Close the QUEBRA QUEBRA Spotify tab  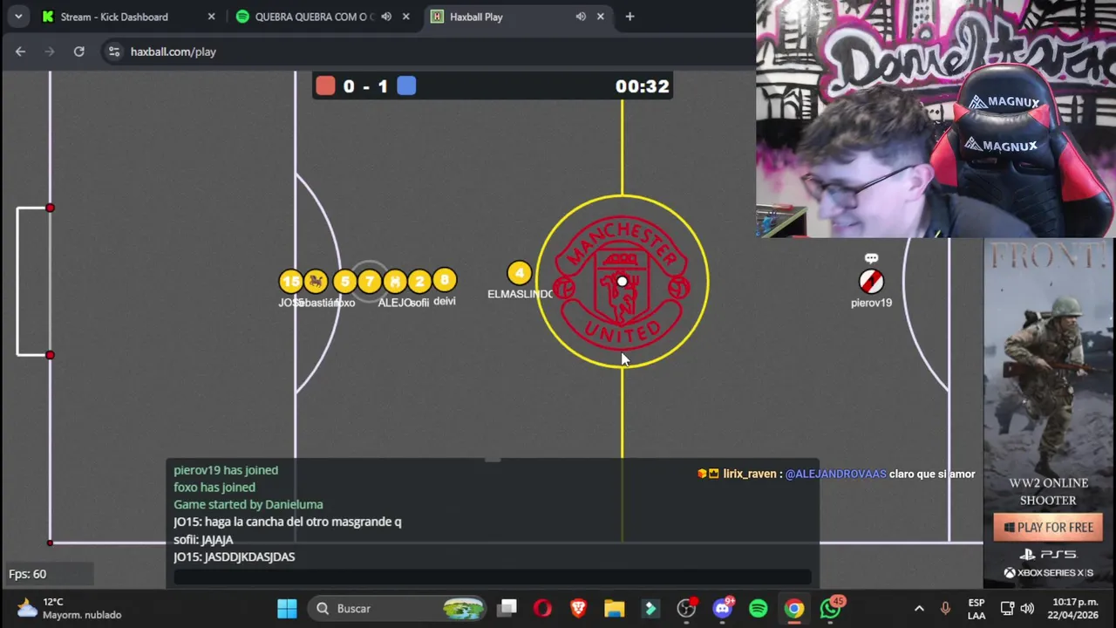405,17
